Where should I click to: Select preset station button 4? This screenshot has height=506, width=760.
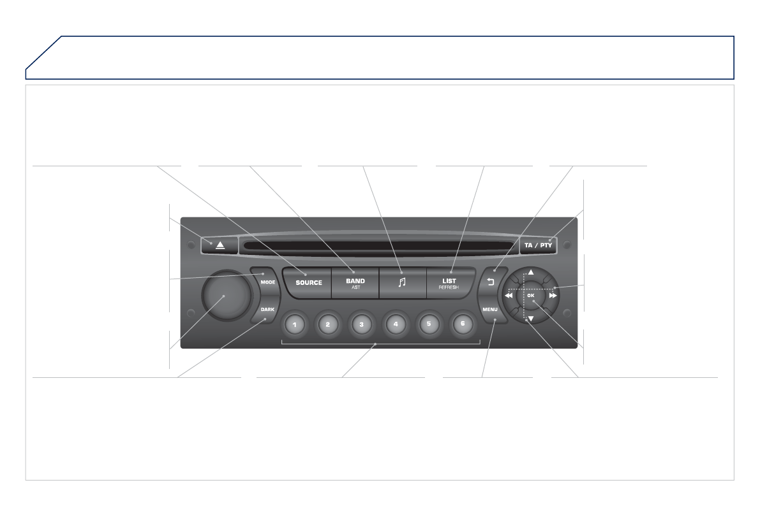pos(396,324)
